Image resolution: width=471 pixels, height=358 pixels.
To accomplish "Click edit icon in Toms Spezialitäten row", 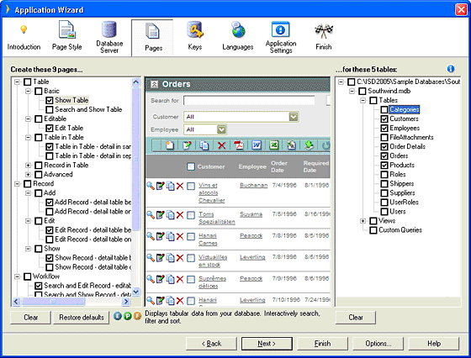I will click(161, 215).
